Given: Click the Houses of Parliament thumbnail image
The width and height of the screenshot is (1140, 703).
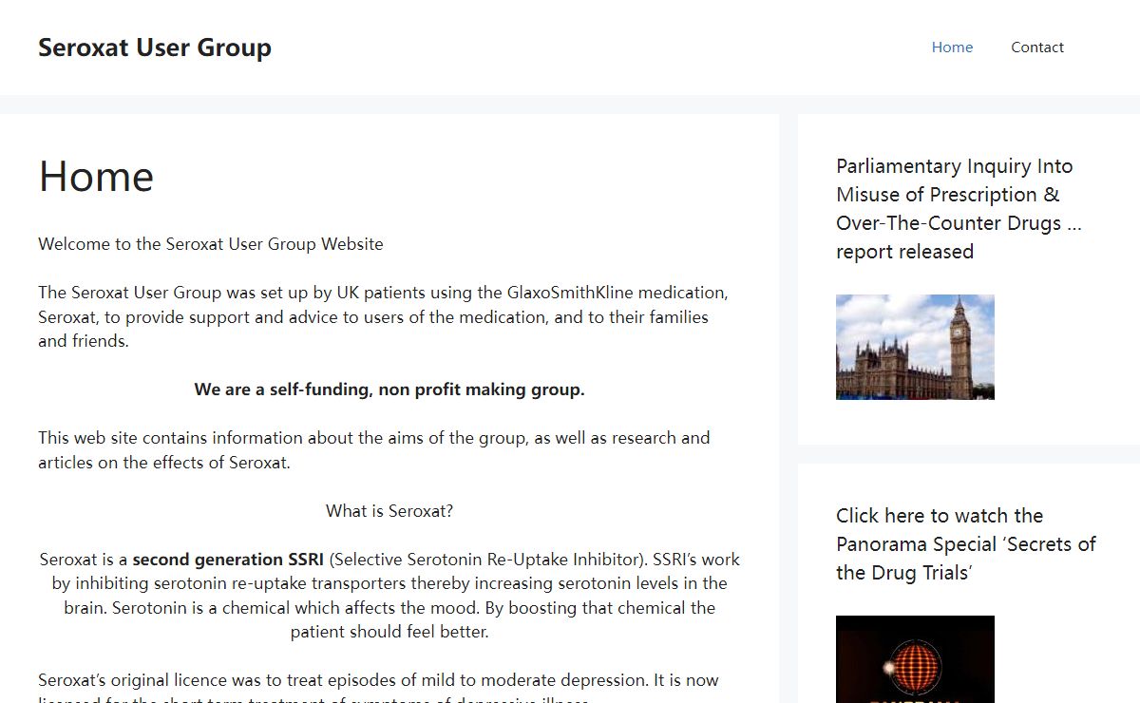Looking at the screenshot, I should (915, 347).
